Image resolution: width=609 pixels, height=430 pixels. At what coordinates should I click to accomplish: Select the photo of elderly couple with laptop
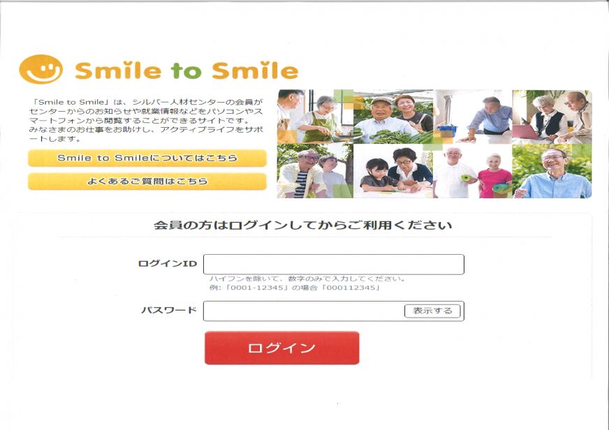coord(552,117)
